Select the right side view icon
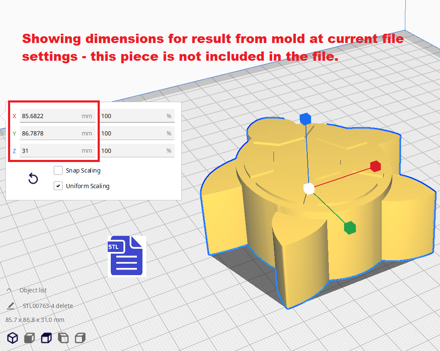440x351 pixels. click(80, 338)
